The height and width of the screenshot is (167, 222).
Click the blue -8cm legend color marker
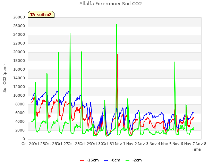pos(106,161)
